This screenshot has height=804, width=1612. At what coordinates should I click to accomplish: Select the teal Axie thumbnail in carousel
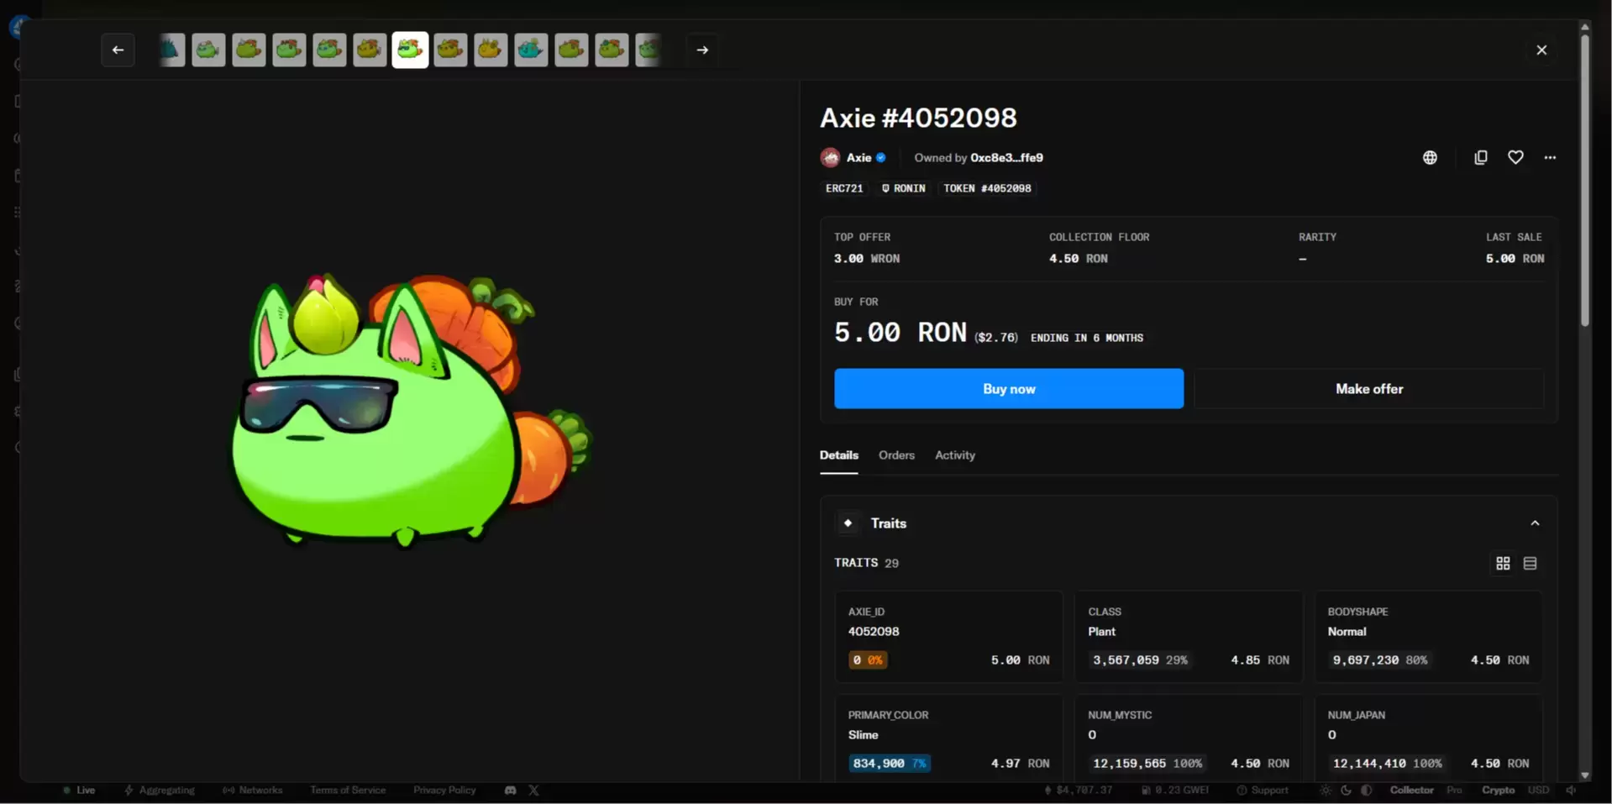coord(531,50)
